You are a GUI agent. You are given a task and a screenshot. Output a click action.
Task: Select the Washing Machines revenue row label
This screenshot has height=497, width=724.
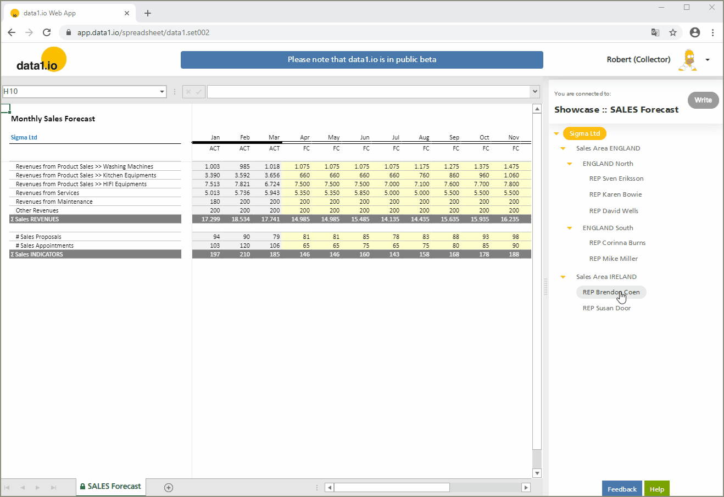(85, 166)
